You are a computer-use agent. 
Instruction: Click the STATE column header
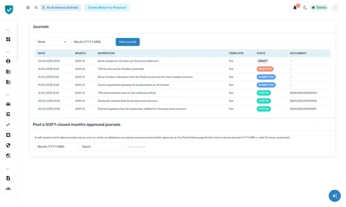[x=261, y=53]
